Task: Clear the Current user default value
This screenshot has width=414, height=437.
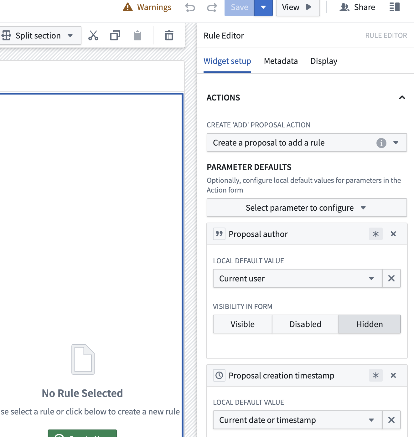Action: (391, 278)
